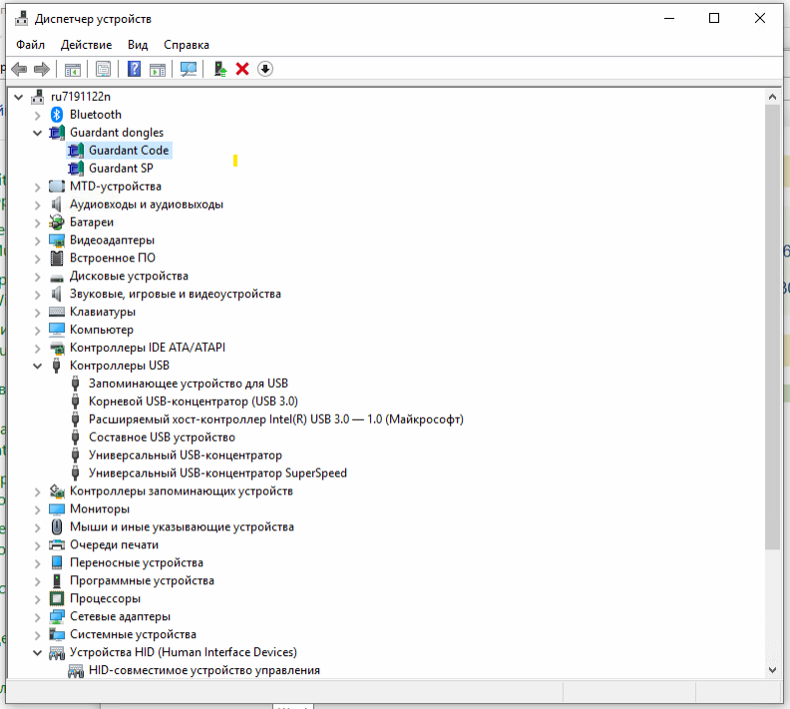Click the Properties toolbar icon

(103, 69)
